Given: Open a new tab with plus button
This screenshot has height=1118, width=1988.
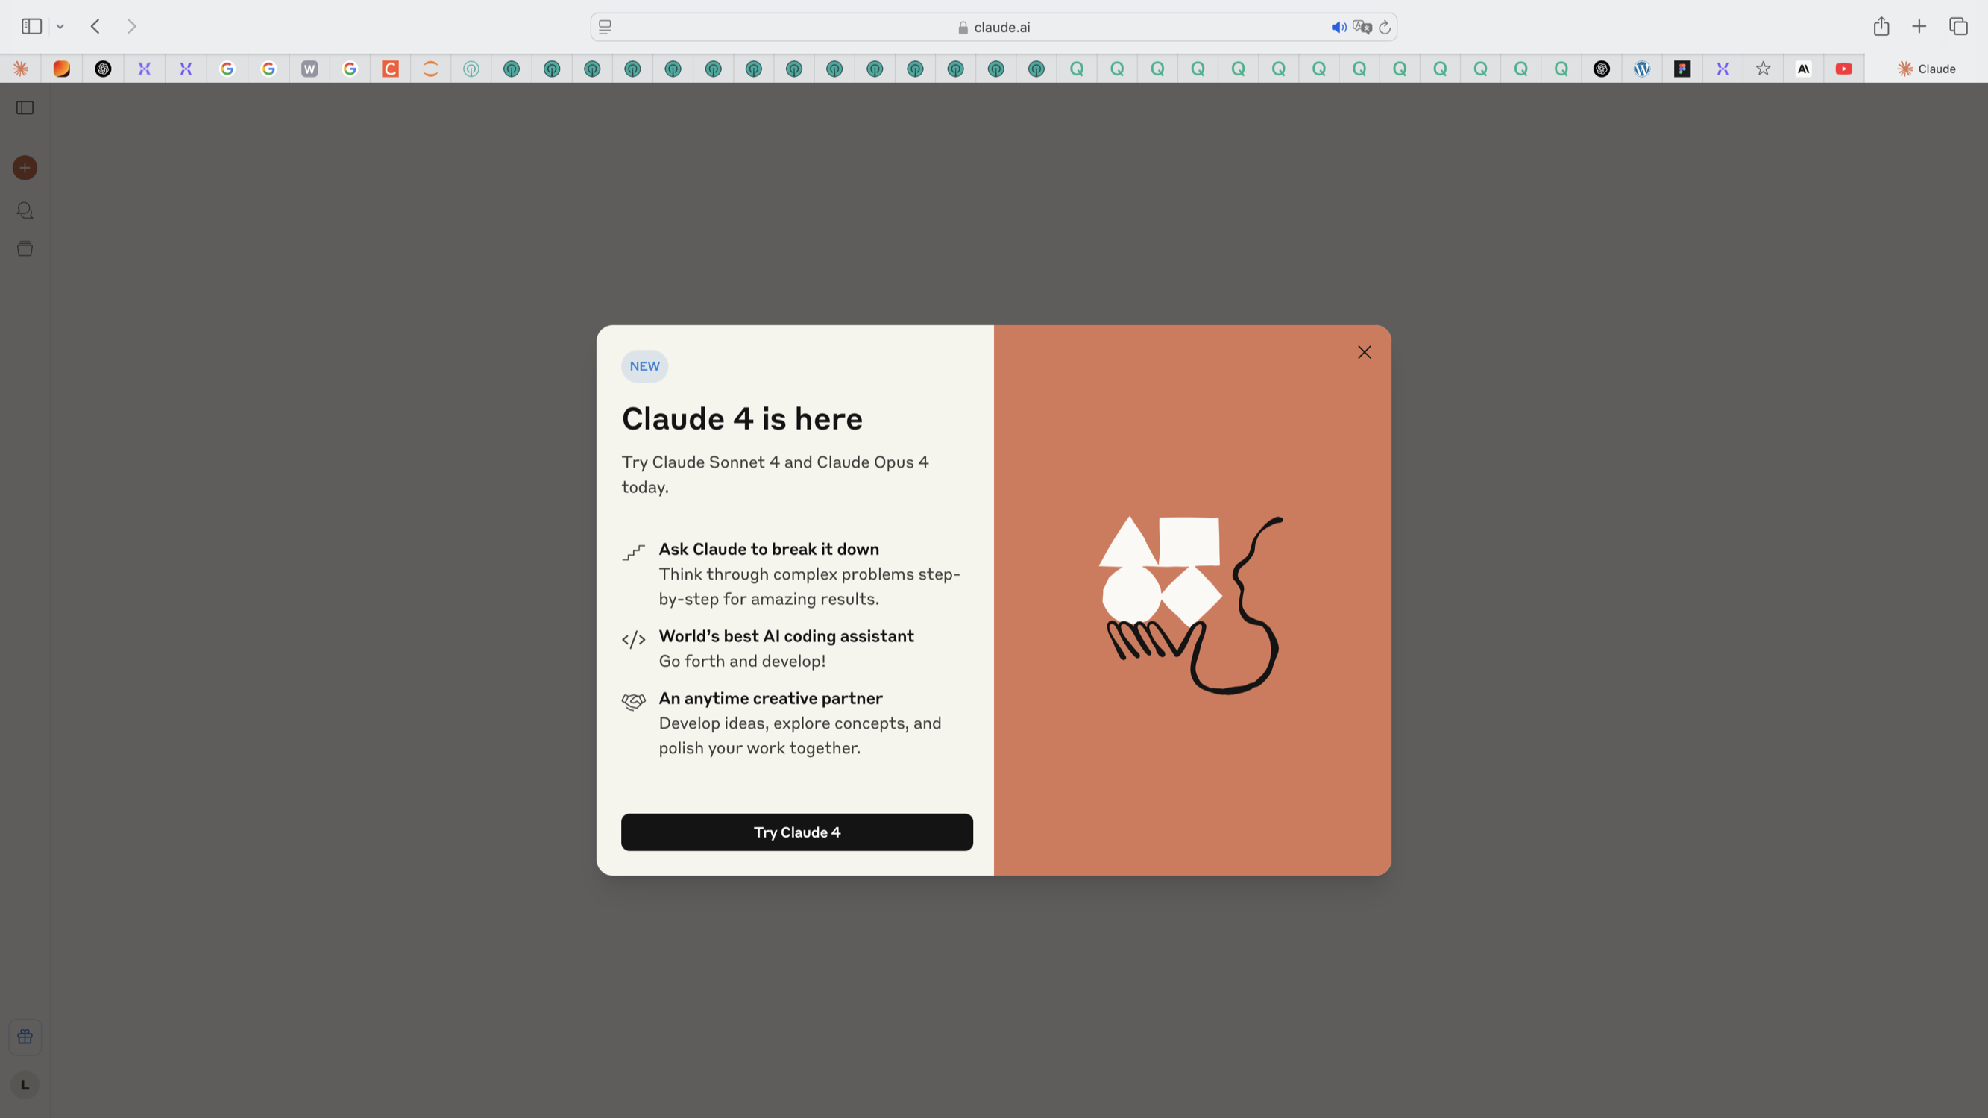Looking at the screenshot, I should click(x=1919, y=26).
